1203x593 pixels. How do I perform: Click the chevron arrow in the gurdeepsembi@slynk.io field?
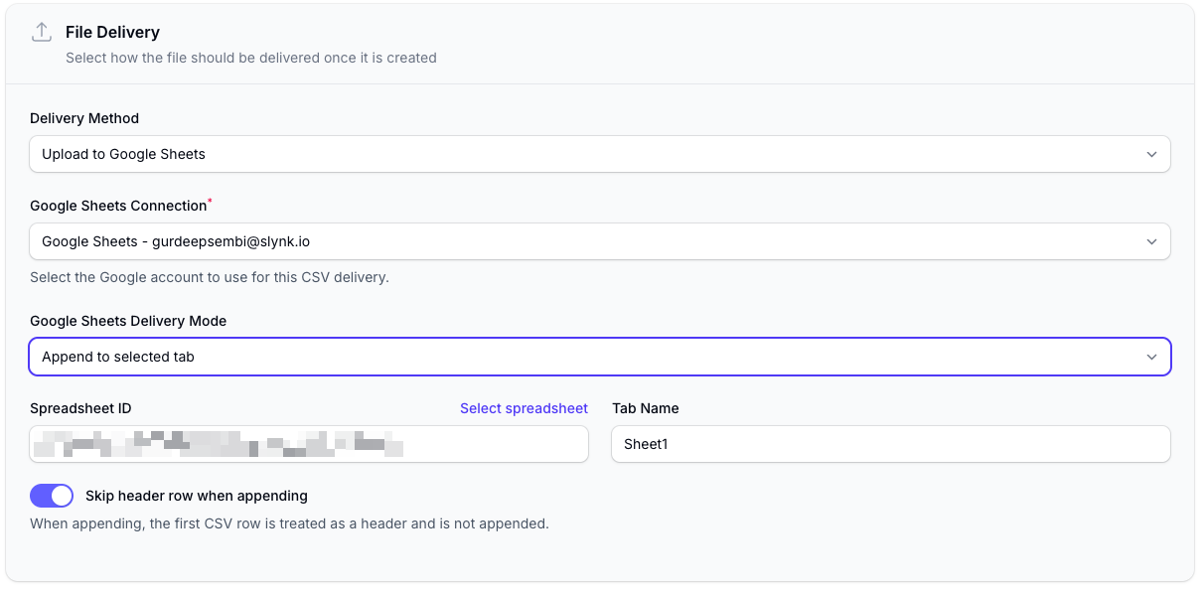click(x=1151, y=241)
